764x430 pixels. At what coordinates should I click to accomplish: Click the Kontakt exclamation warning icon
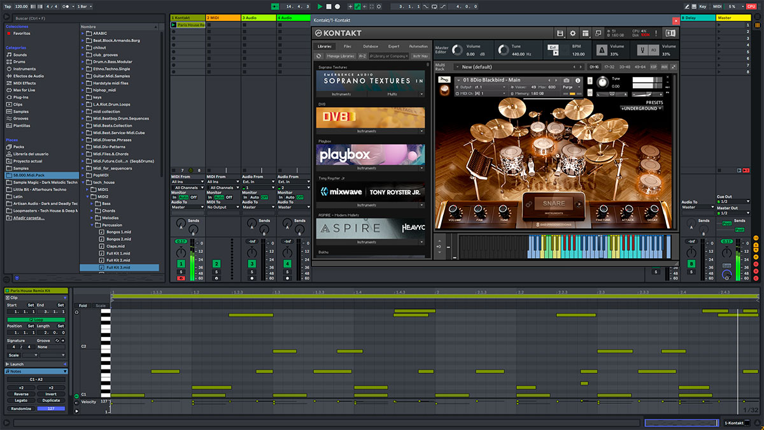(656, 33)
